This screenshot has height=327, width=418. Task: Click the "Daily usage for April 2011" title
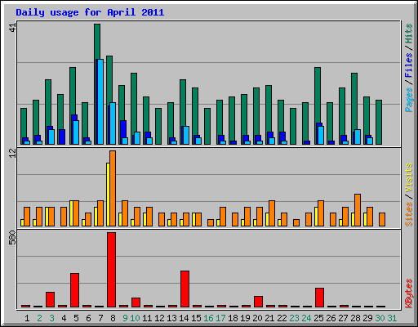click(x=90, y=12)
